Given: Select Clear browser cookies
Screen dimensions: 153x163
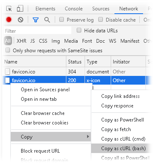Looking at the screenshot, I should [44, 123].
